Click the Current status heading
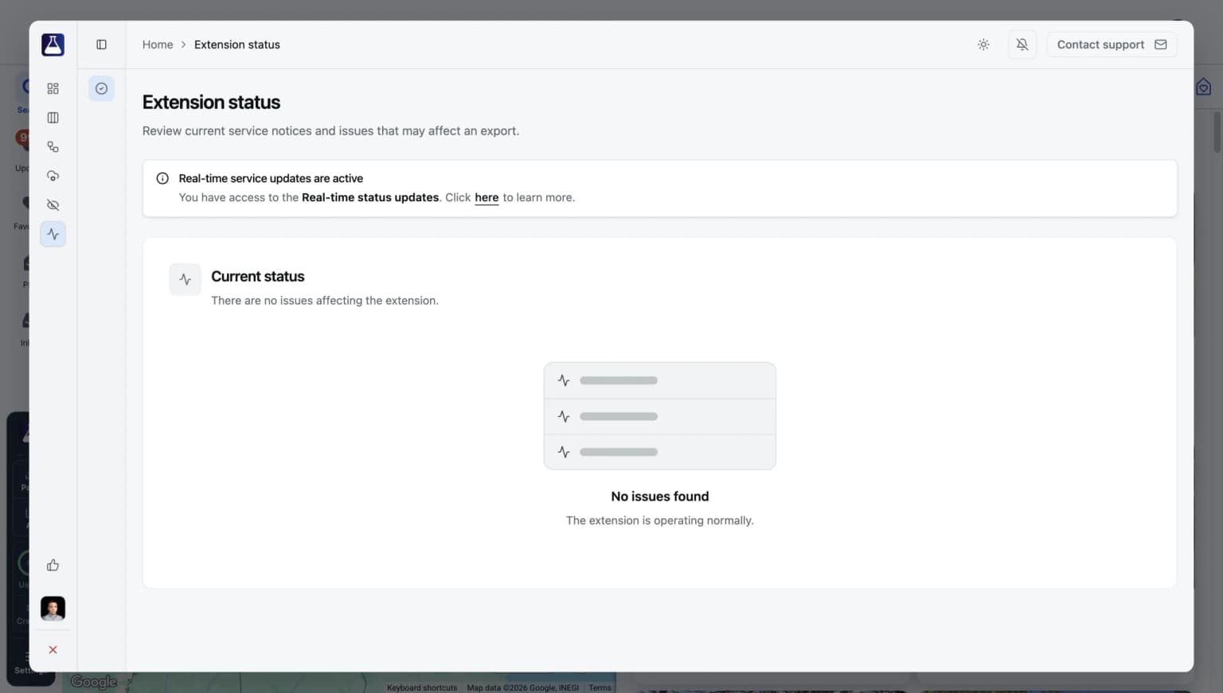This screenshot has width=1223, height=693. [x=258, y=276]
